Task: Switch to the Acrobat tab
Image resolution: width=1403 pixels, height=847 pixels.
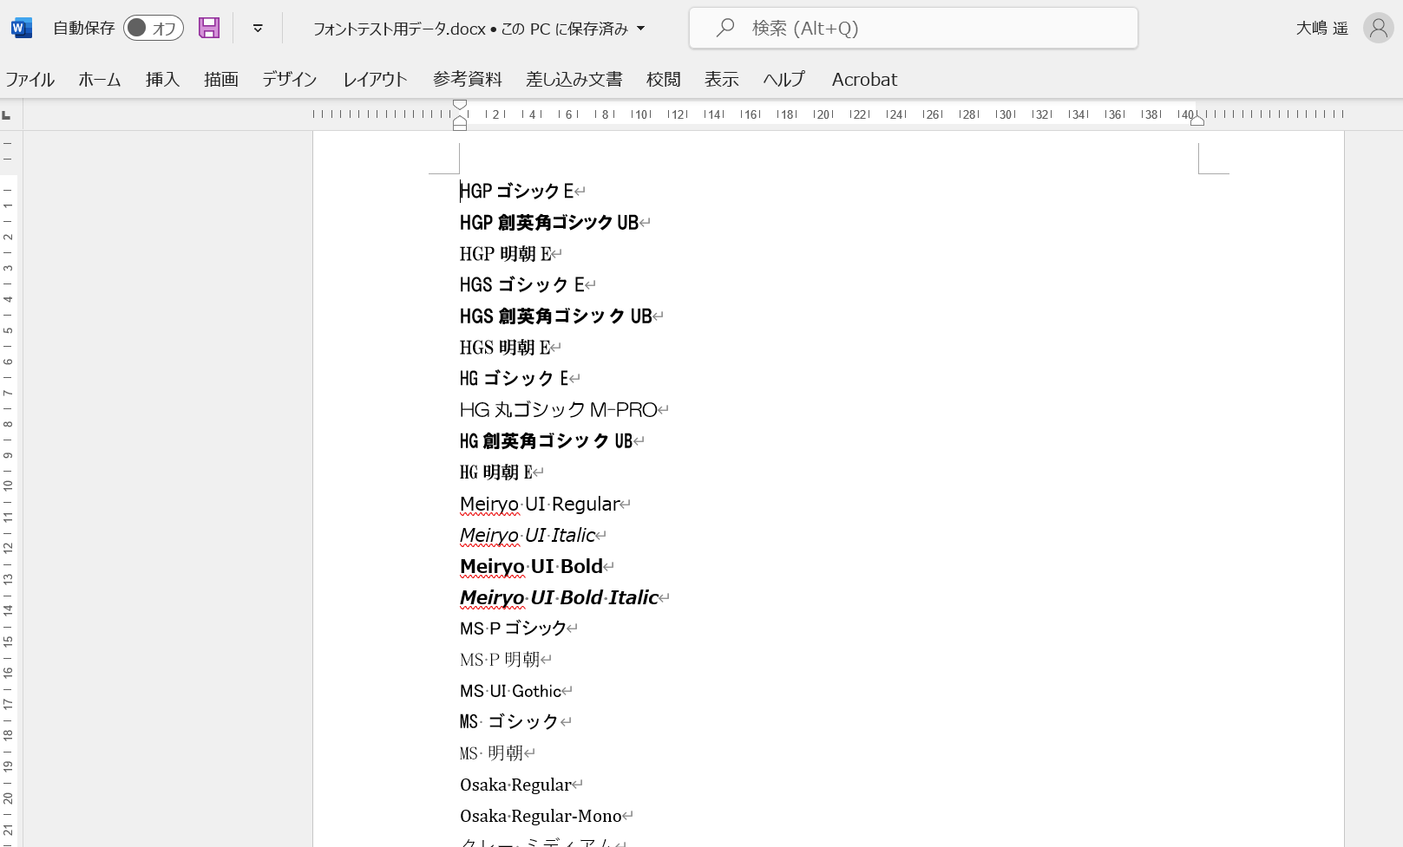Action: pyautogui.click(x=864, y=80)
